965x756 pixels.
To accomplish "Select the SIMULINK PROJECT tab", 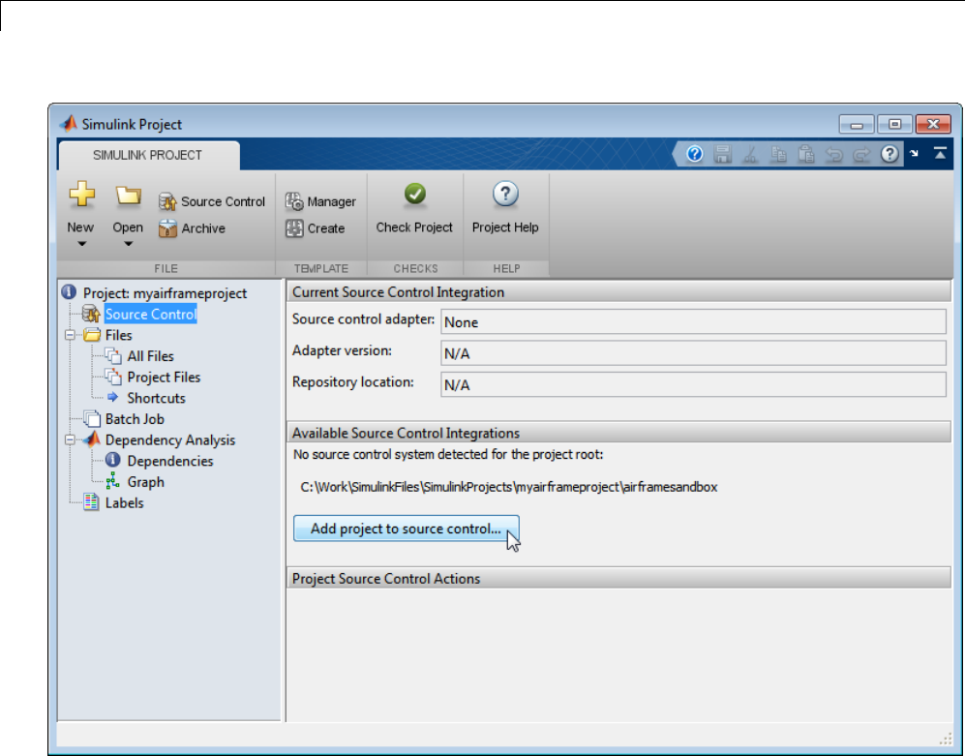I will [x=148, y=155].
